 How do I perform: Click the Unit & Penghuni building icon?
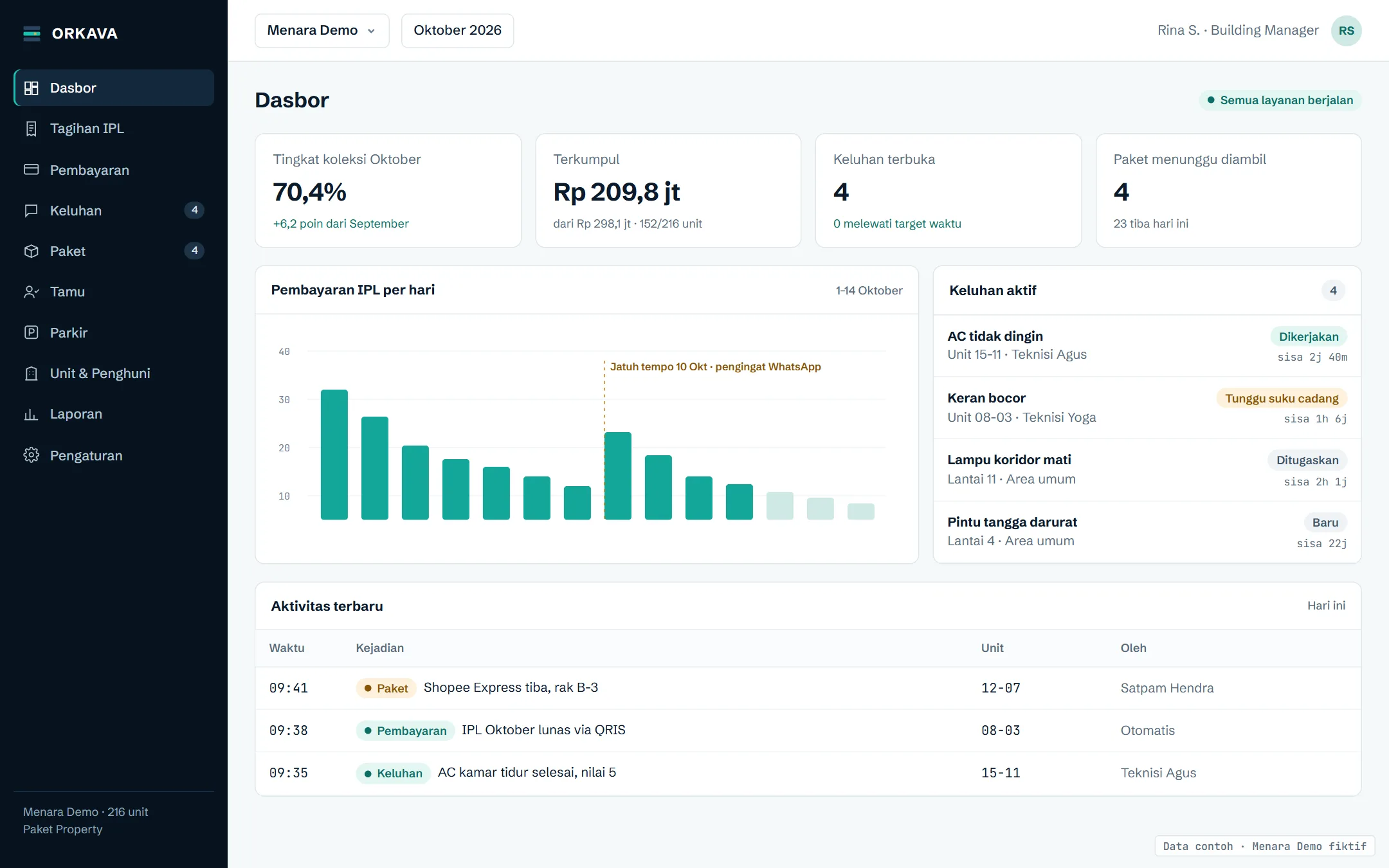click(31, 374)
